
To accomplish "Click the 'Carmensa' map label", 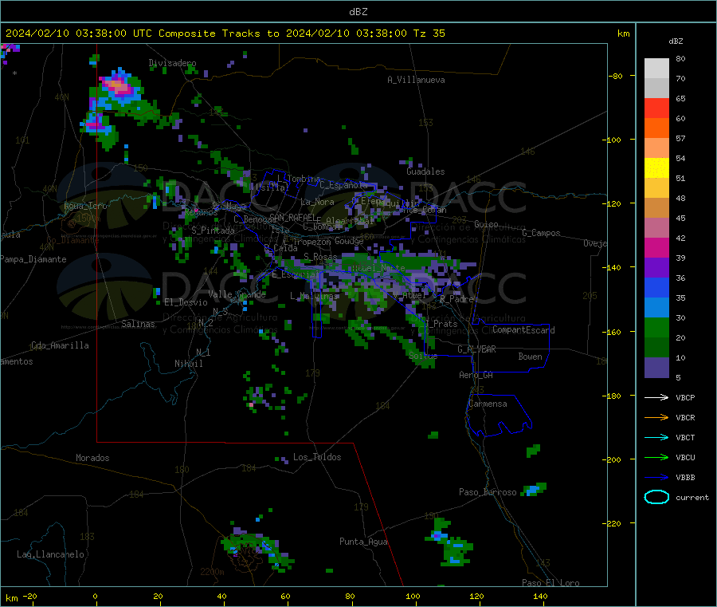I will pos(488,404).
